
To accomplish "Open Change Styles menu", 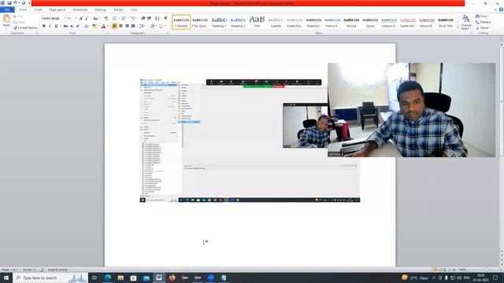I will (x=465, y=23).
